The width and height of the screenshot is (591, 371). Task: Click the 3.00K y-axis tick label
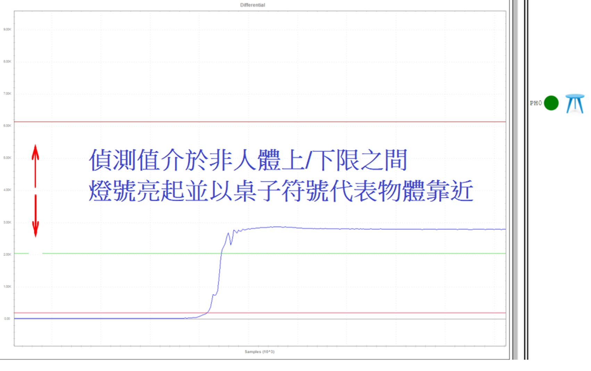pyautogui.click(x=7, y=222)
